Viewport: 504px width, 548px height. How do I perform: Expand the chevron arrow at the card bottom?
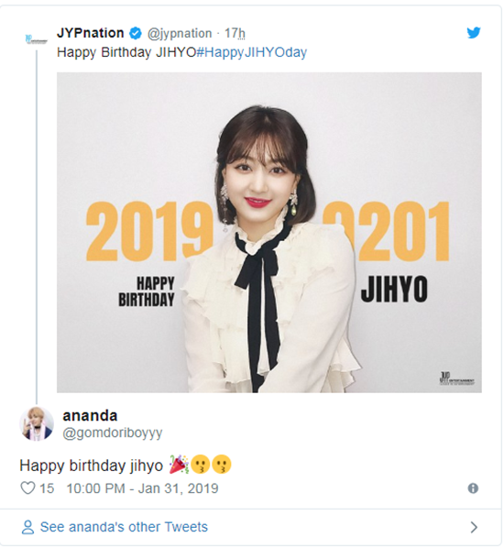[474, 527]
